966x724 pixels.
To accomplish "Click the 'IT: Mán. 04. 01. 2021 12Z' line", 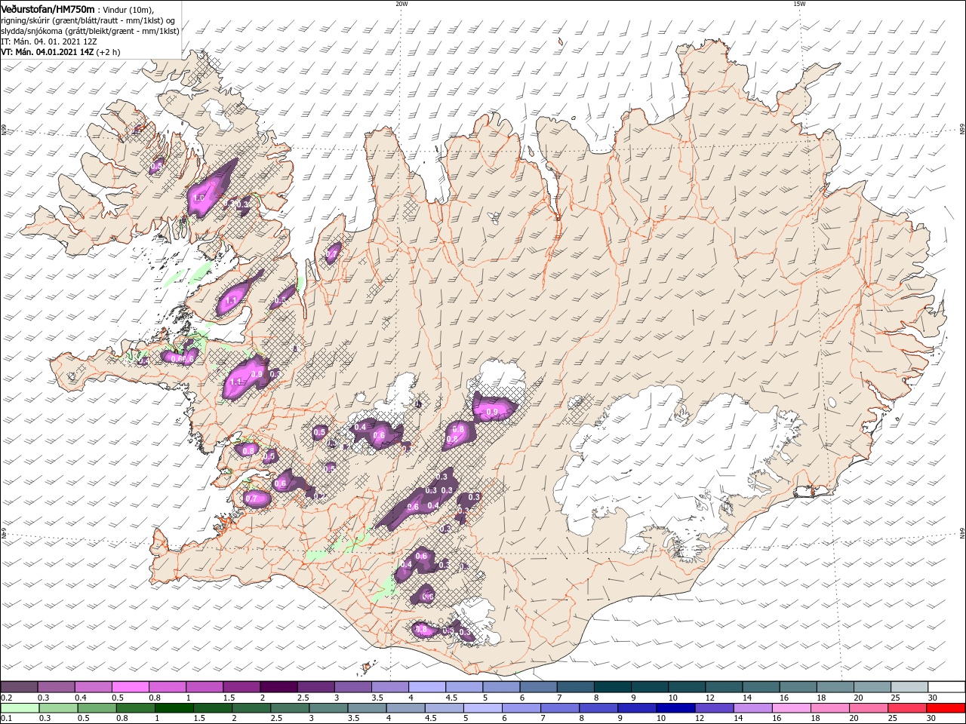I will pos(49,41).
